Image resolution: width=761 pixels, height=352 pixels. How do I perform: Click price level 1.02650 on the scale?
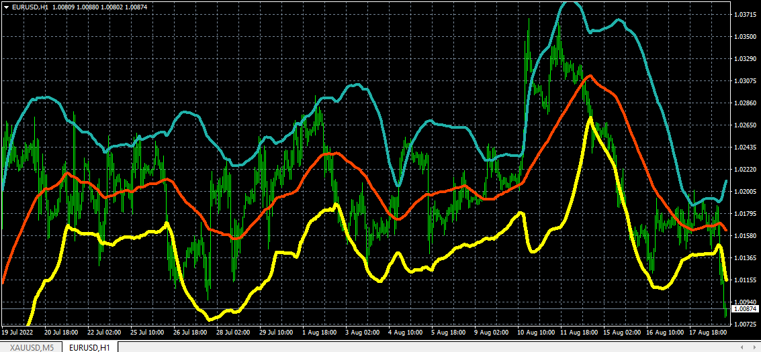click(746, 125)
